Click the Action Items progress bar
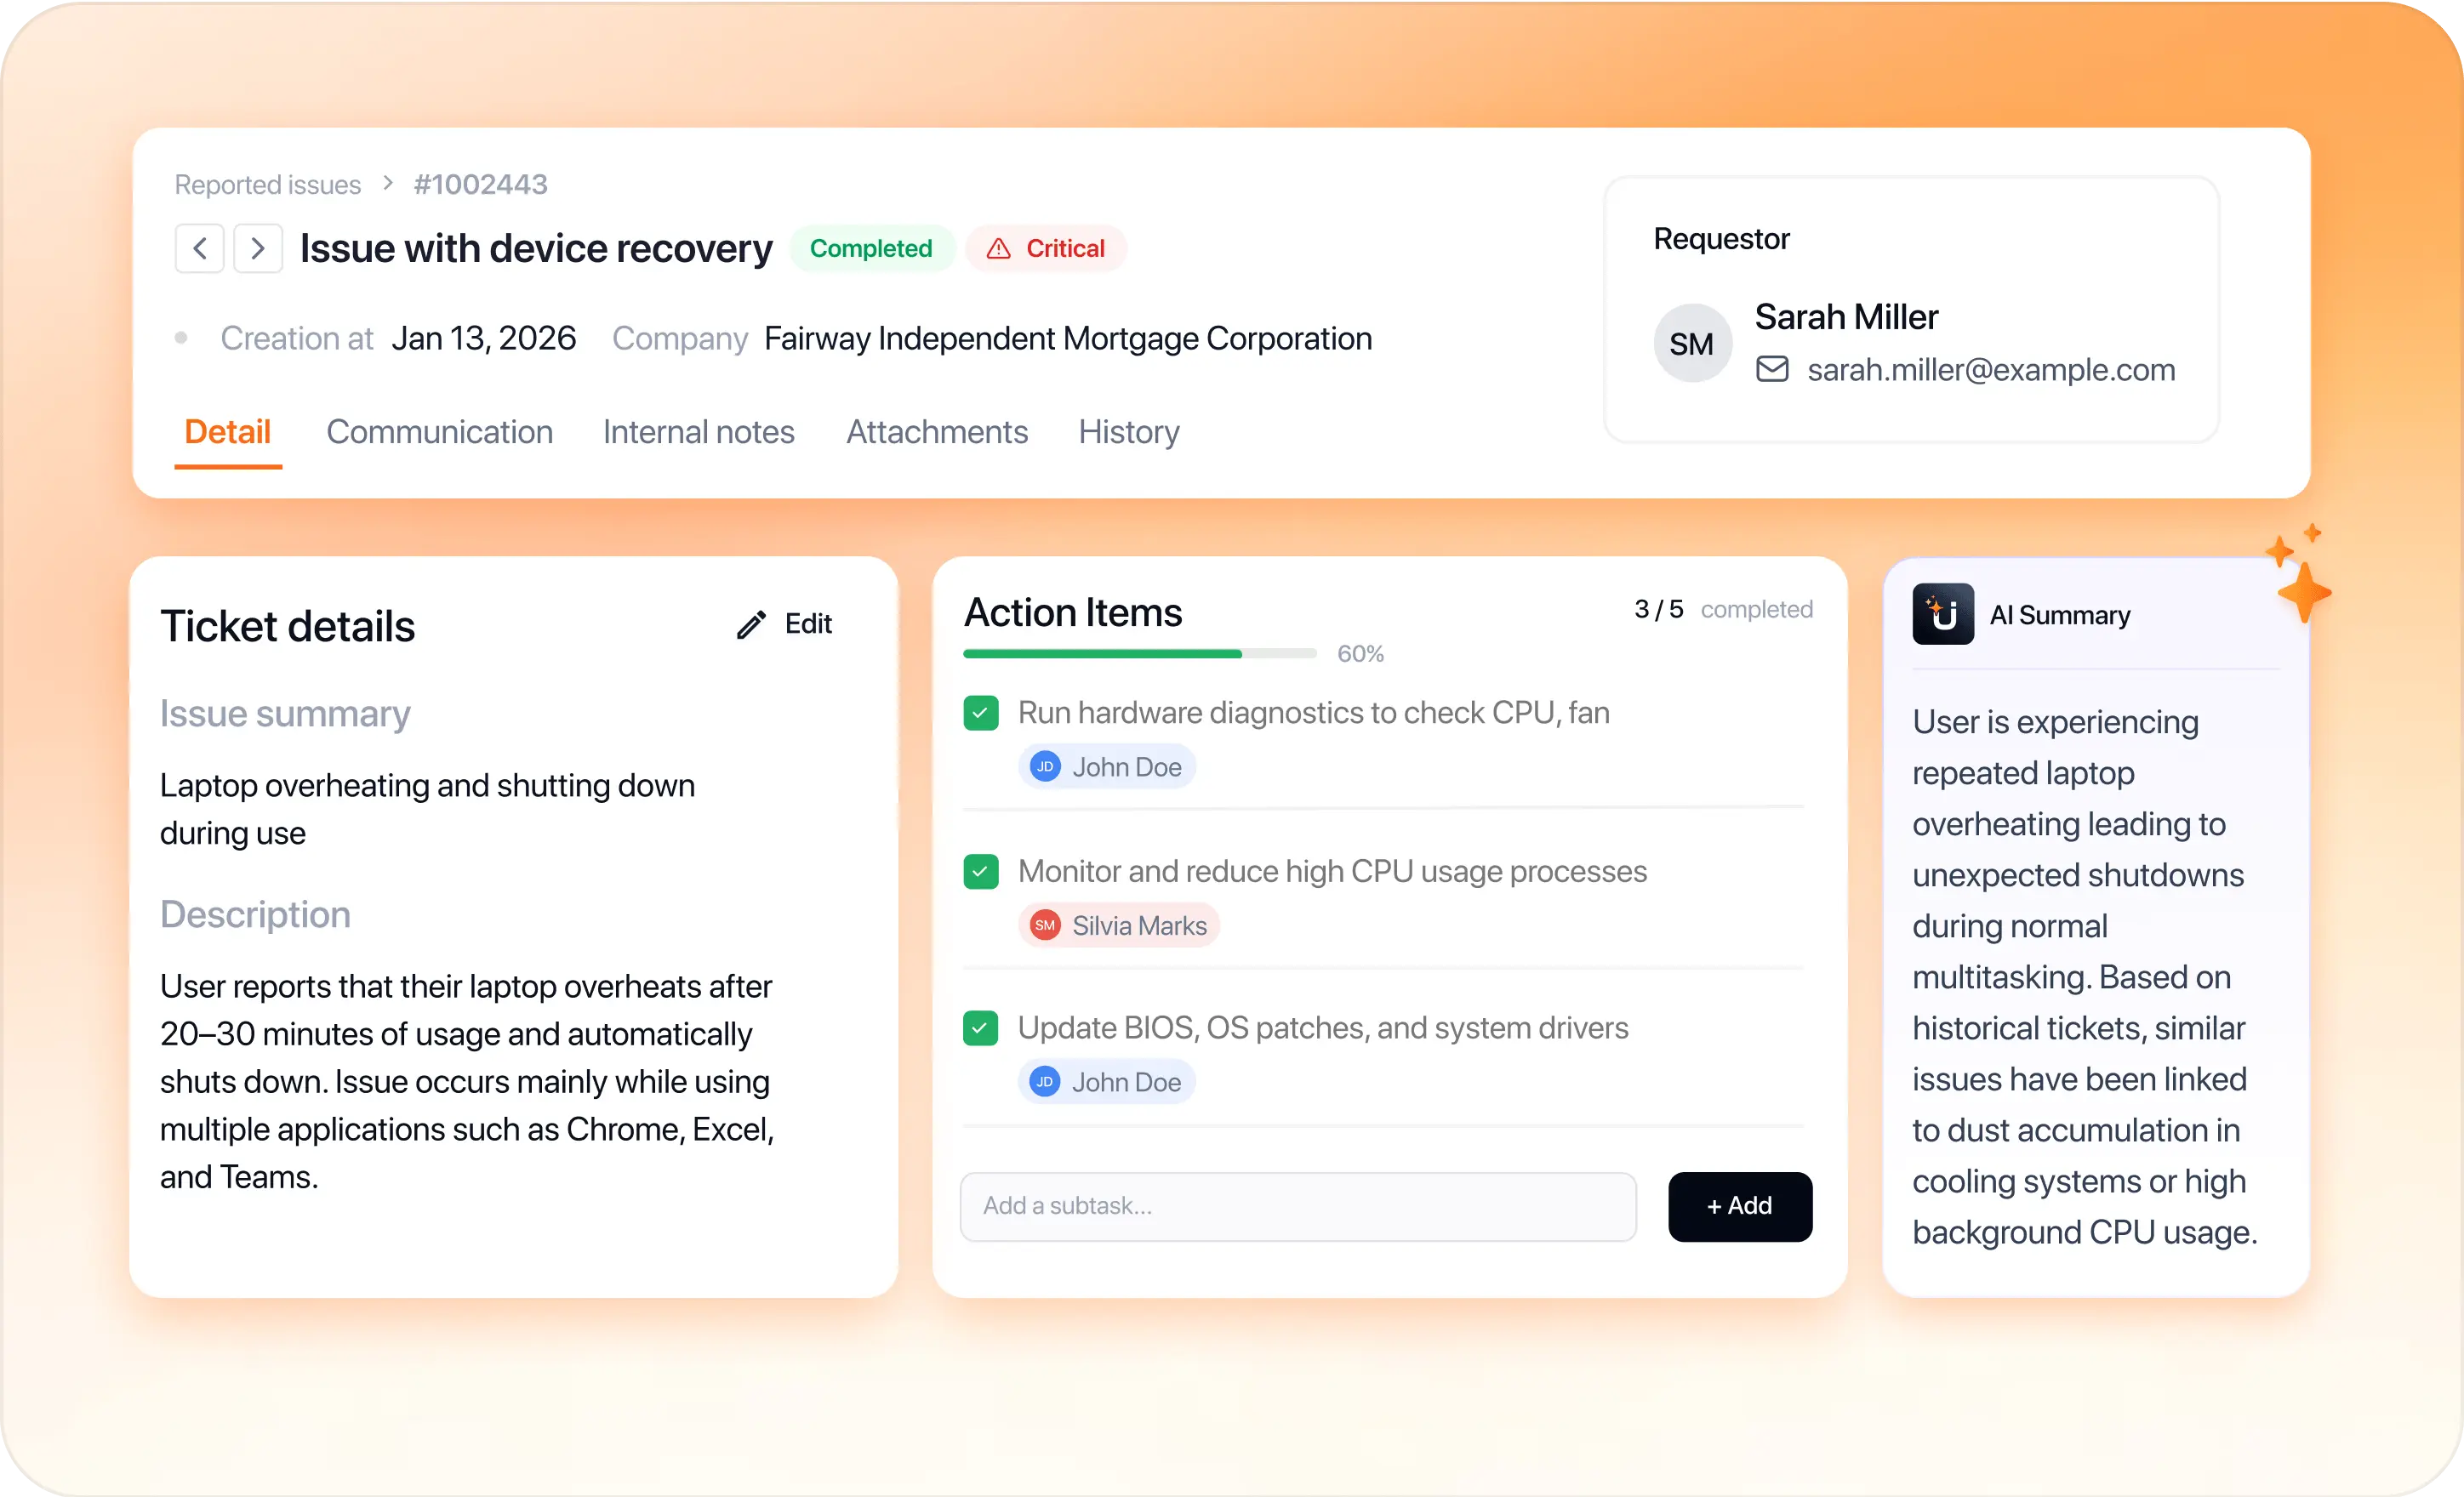 point(1140,653)
